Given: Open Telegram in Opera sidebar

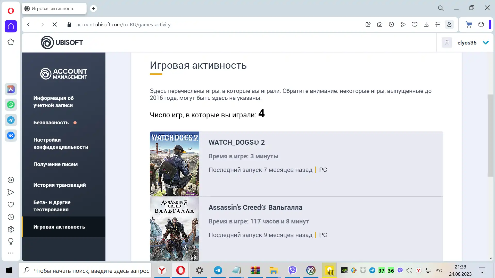Looking at the screenshot, I should 11,120.
